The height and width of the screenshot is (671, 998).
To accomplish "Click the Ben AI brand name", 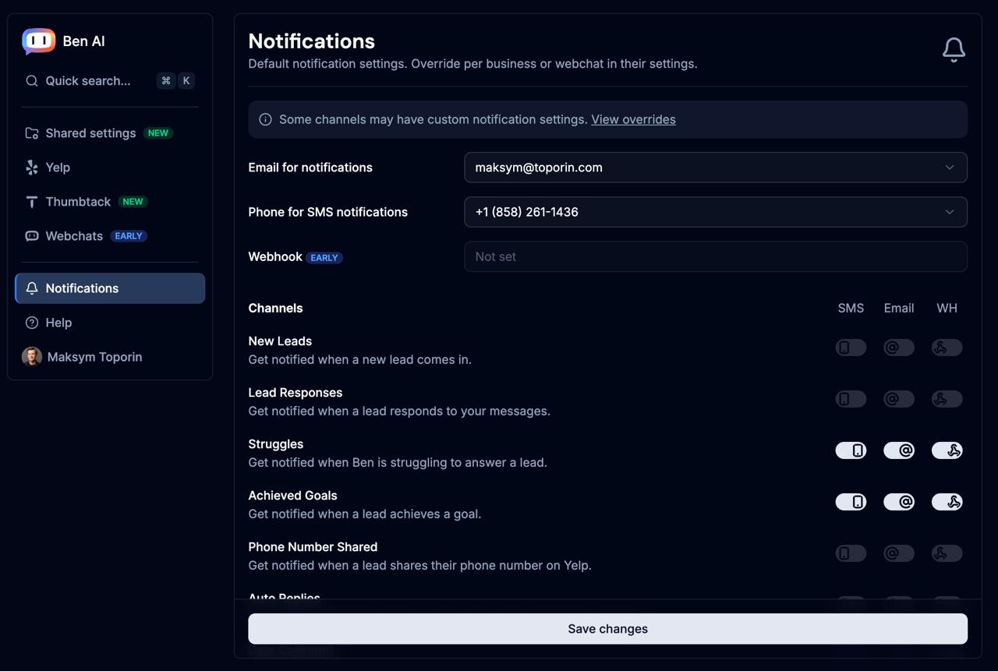I will coord(83,41).
